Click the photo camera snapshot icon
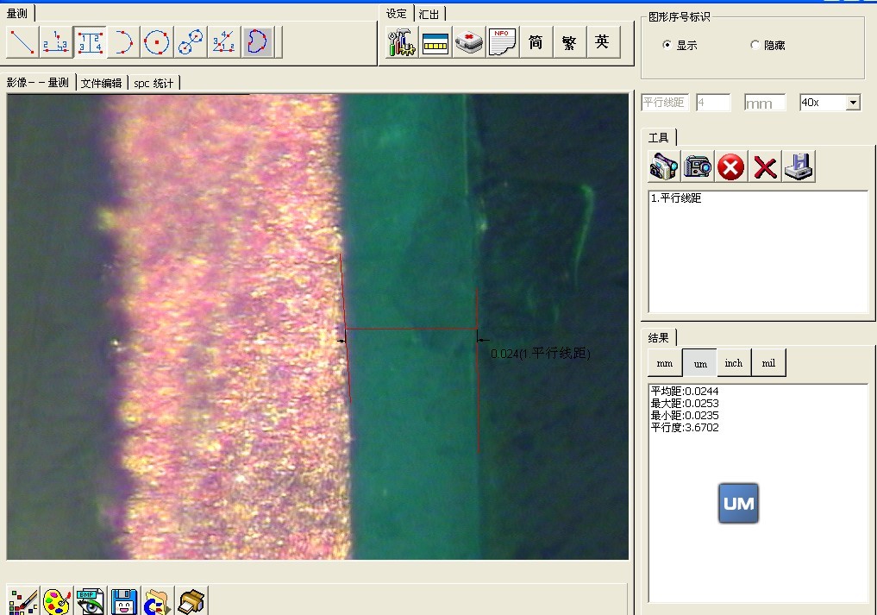This screenshot has width=877, height=615. [x=698, y=166]
